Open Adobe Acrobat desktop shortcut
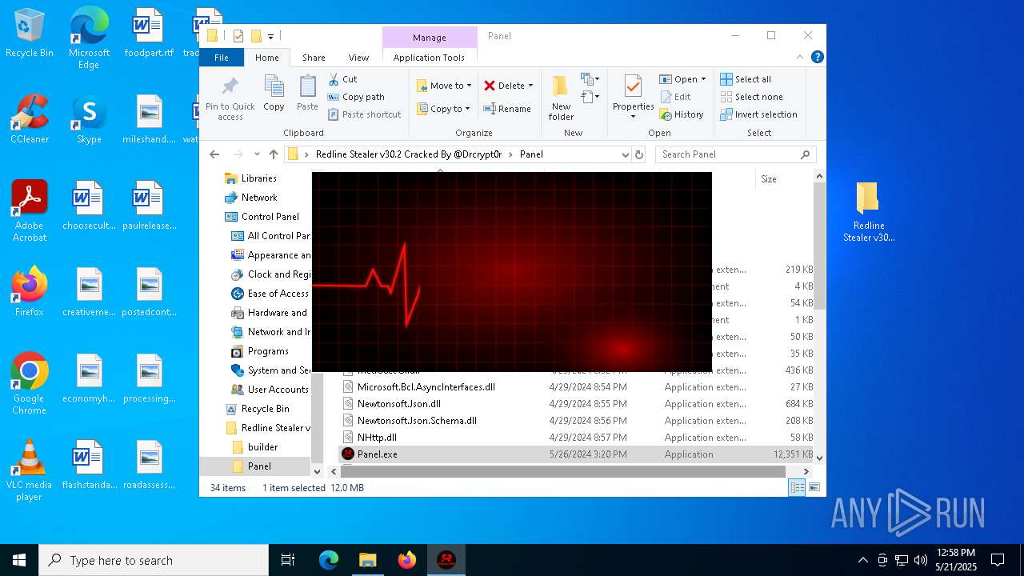This screenshot has width=1024, height=576. (30, 211)
